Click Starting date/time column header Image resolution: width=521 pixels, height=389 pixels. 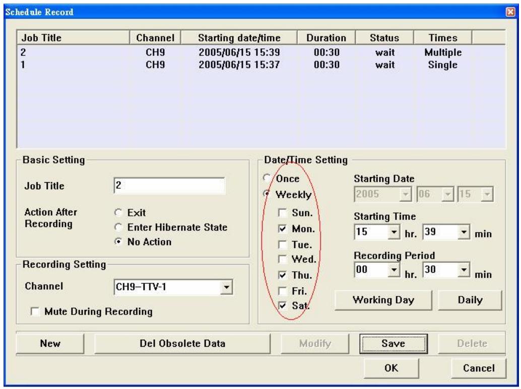239,38
